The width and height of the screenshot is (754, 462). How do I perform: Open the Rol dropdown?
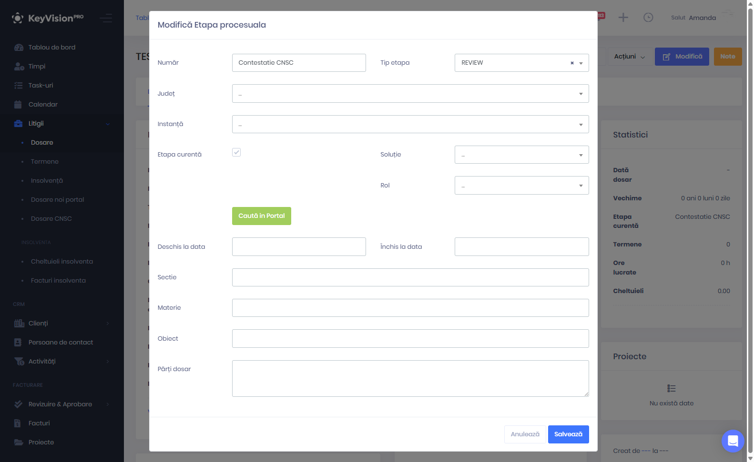point(521,186)
